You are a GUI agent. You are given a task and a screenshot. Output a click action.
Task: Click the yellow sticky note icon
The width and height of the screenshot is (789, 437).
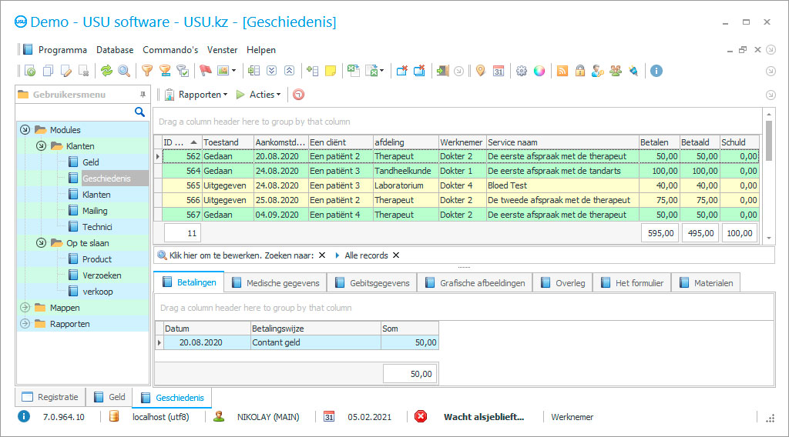331,71
